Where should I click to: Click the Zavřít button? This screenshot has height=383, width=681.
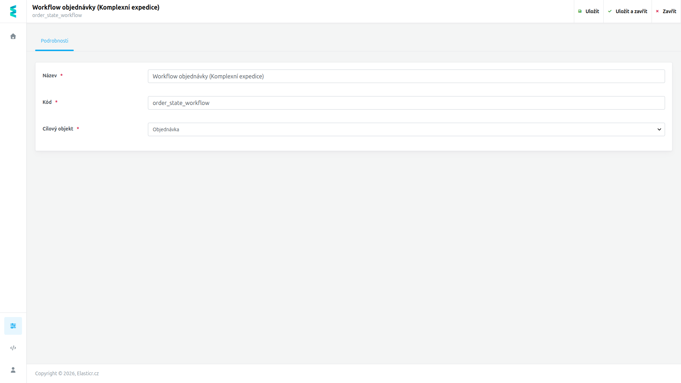tap(666, 11)
